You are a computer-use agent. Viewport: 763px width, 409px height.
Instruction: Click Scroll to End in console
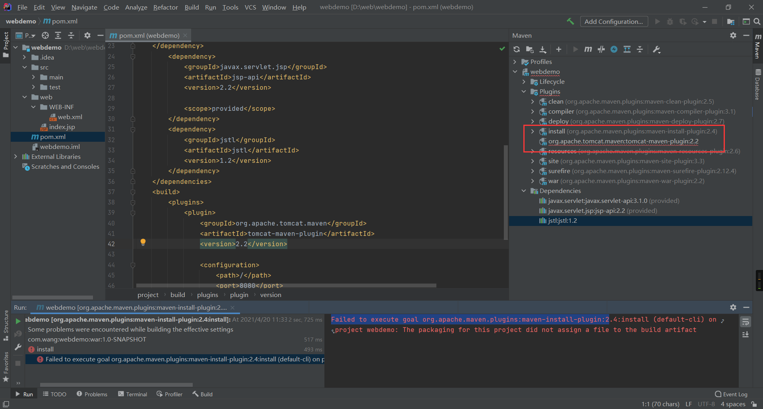click(746, 334)
